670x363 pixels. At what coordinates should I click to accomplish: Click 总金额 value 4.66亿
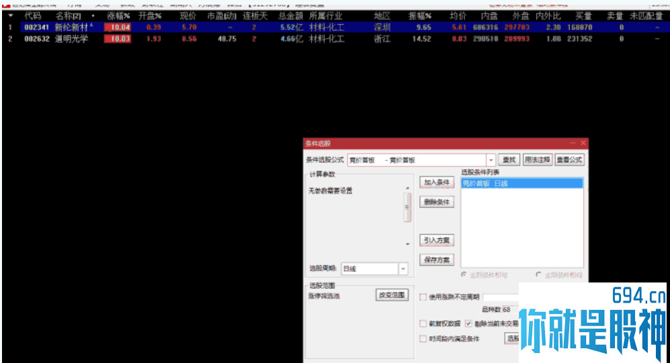[x=292, y=39]
